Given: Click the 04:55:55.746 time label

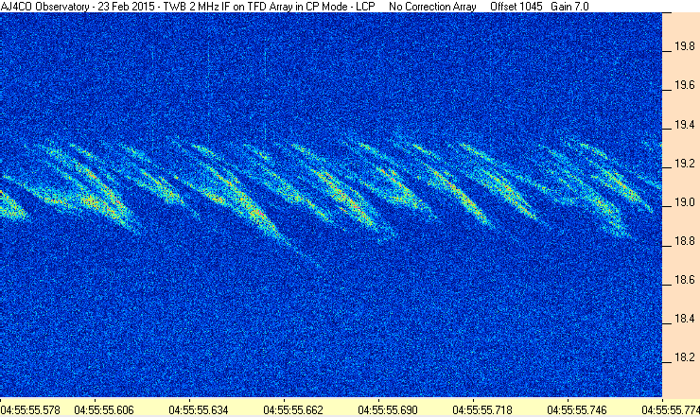Looking at the screenshot, I should coord(577,409).
